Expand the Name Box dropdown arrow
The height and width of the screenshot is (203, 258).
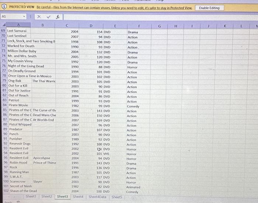click(x=24, y=17)
